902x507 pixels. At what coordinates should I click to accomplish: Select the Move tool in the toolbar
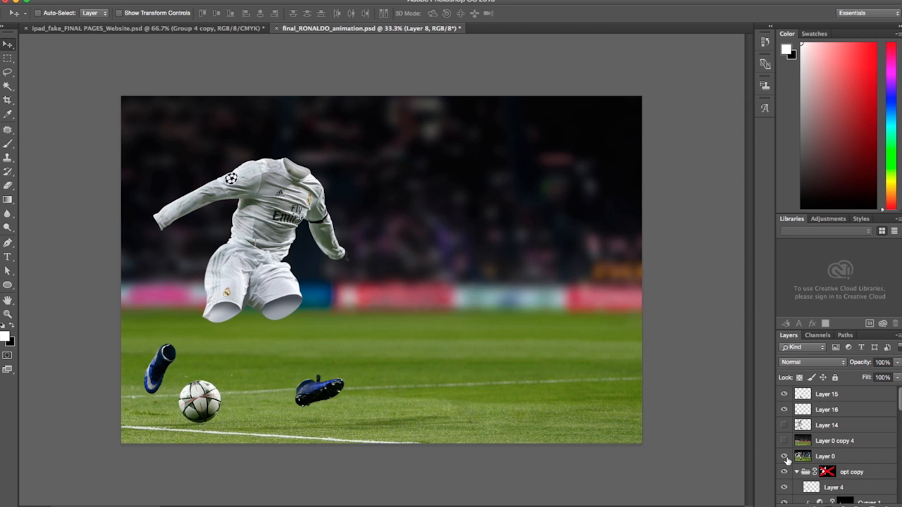[x=8, y=44]
